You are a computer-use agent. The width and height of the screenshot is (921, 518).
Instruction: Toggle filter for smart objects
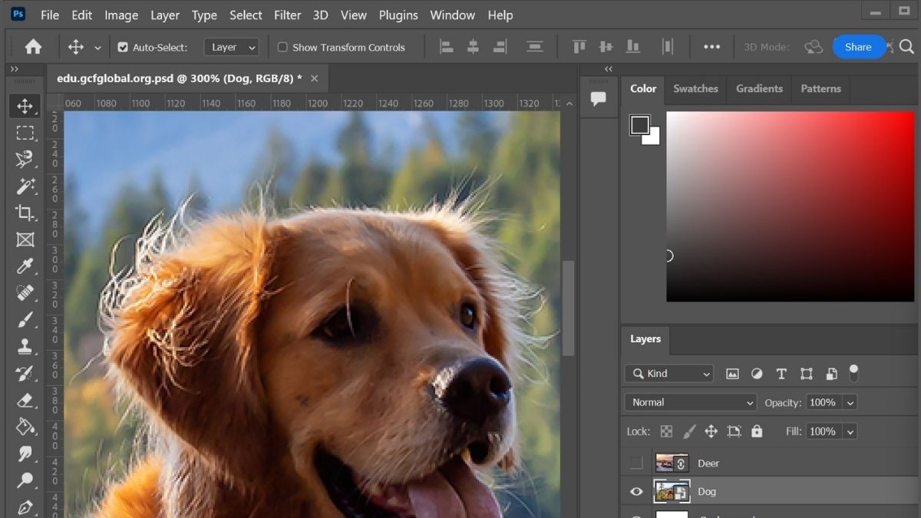[831, 374]
